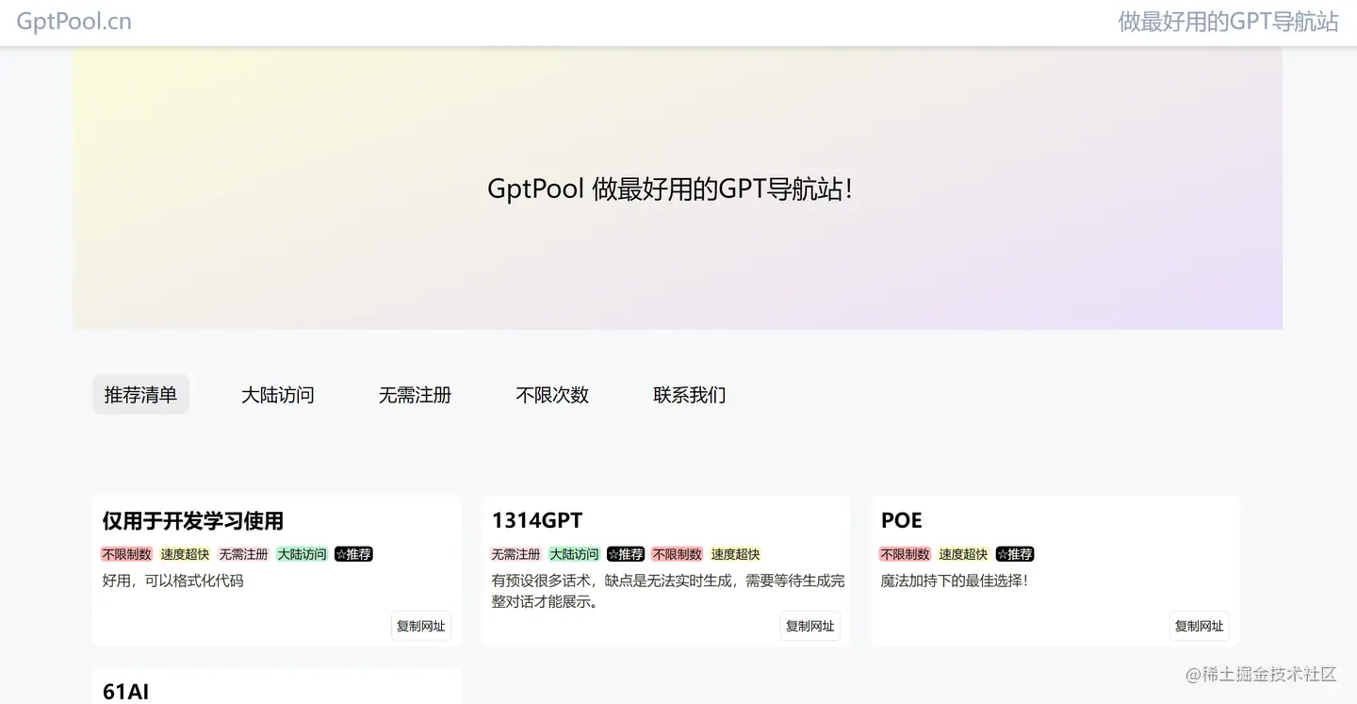Open the GptPool.cn site logo link
Viewport: 1357px width, 704px height.
[74, 22]
